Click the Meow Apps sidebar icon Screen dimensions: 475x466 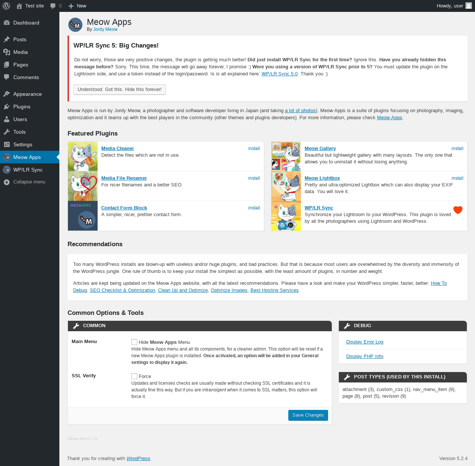[7, 157]
